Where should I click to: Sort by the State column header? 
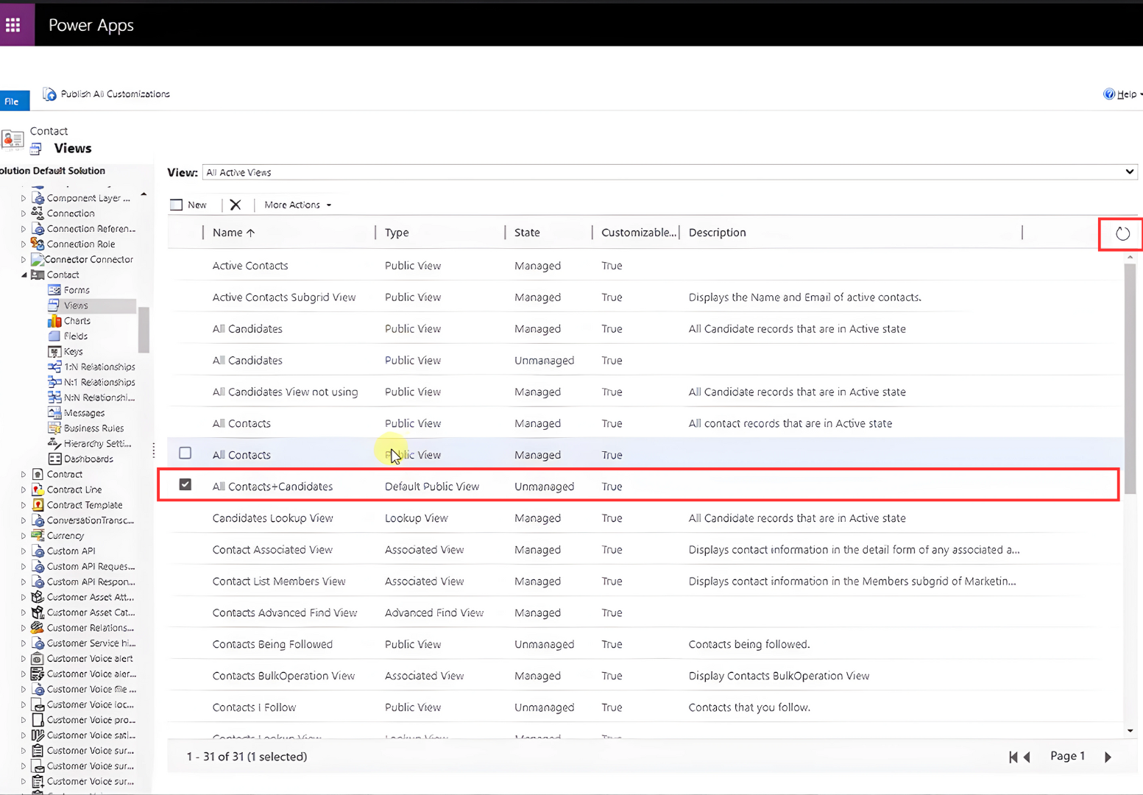pos(527,233)
